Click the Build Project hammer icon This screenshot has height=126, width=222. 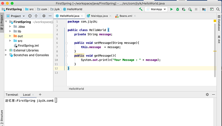[141, 9]
